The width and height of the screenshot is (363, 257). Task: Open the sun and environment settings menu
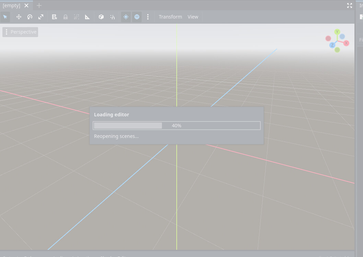tap(148, 17)
